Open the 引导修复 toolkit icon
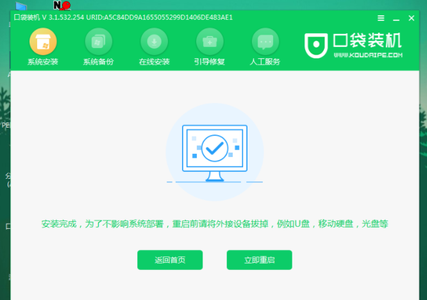 click(x=210, y=42)
